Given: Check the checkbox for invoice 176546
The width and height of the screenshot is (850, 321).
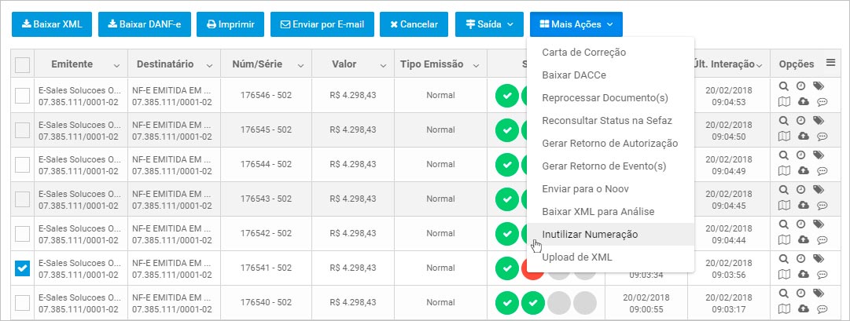Looking at the screenshot, I should (22, 95).
